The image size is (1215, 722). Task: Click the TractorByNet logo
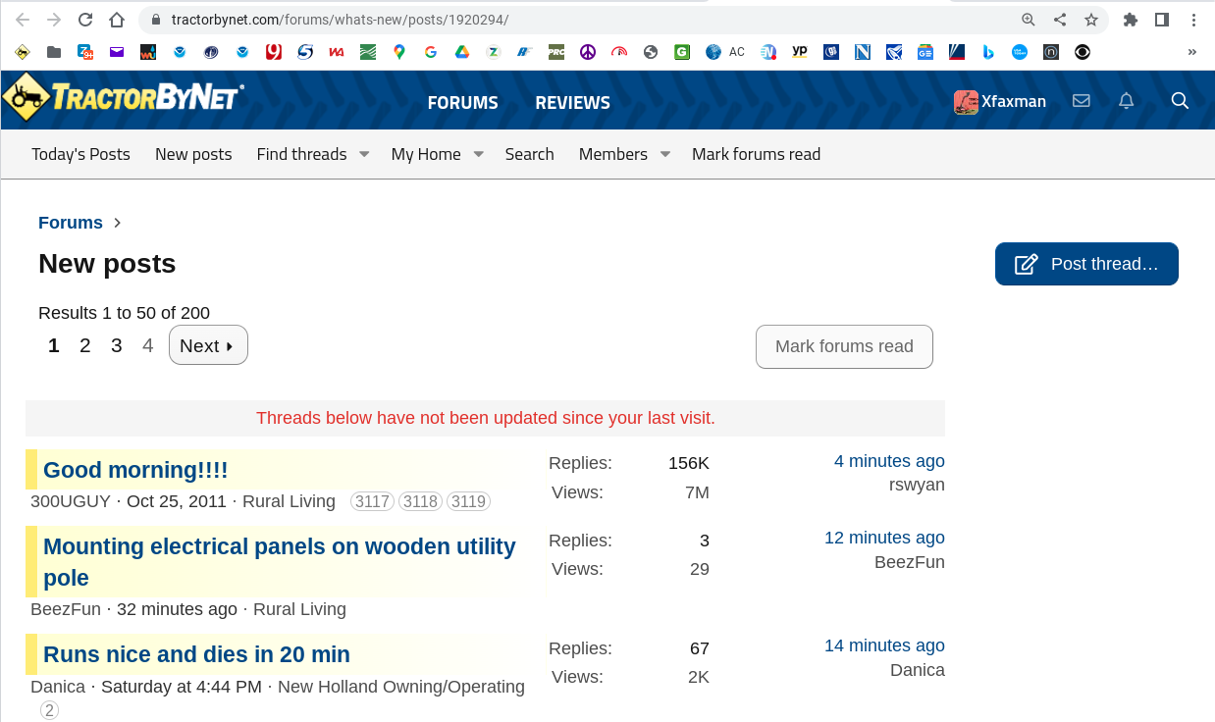click(124, 99)
